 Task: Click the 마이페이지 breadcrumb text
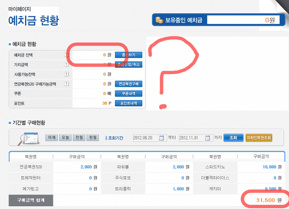[x=19, y=9]
